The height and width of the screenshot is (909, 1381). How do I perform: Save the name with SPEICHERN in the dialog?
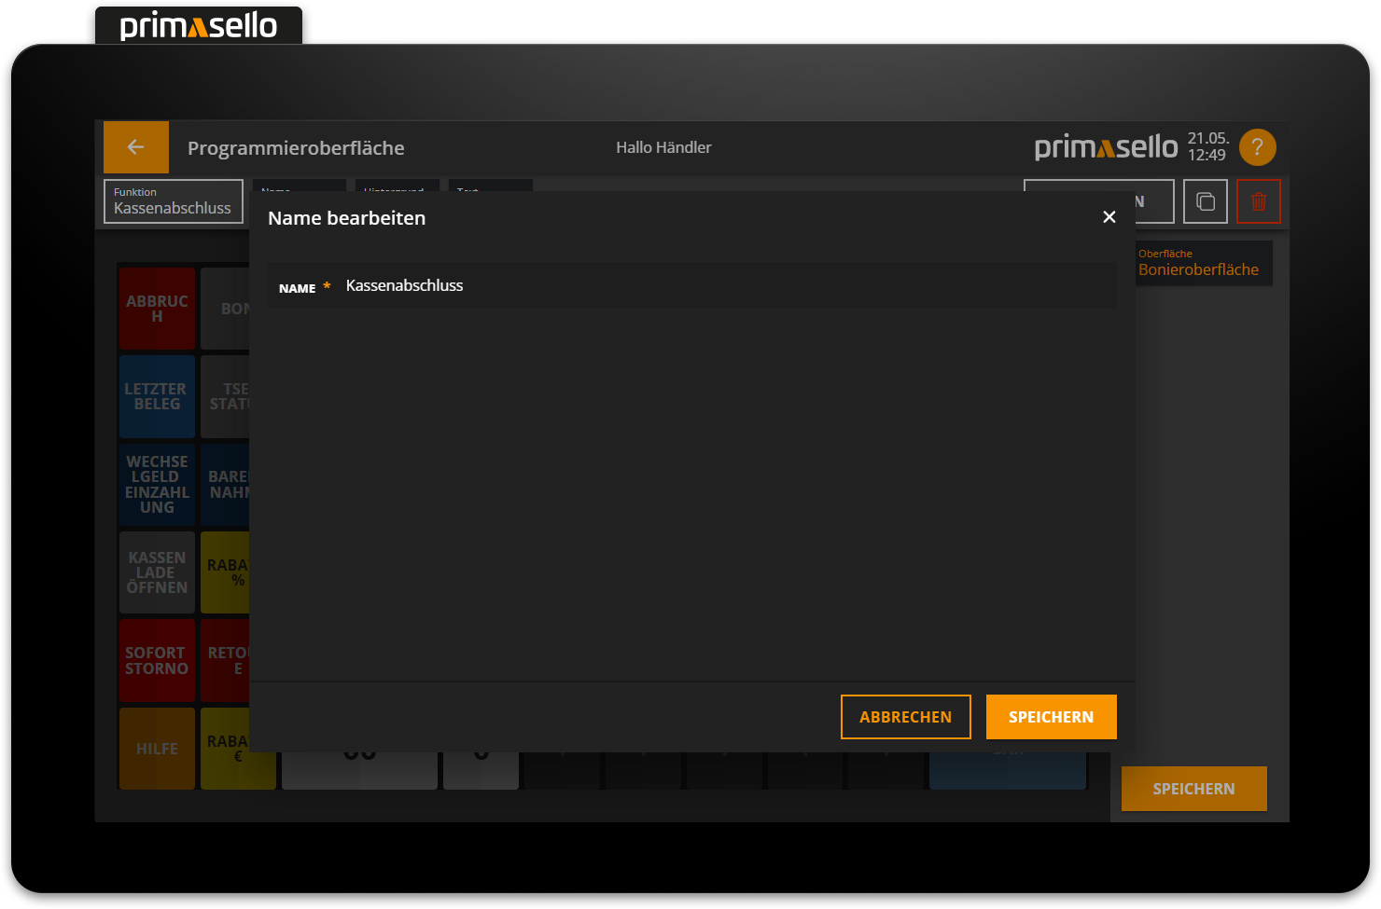point(1051,717)
